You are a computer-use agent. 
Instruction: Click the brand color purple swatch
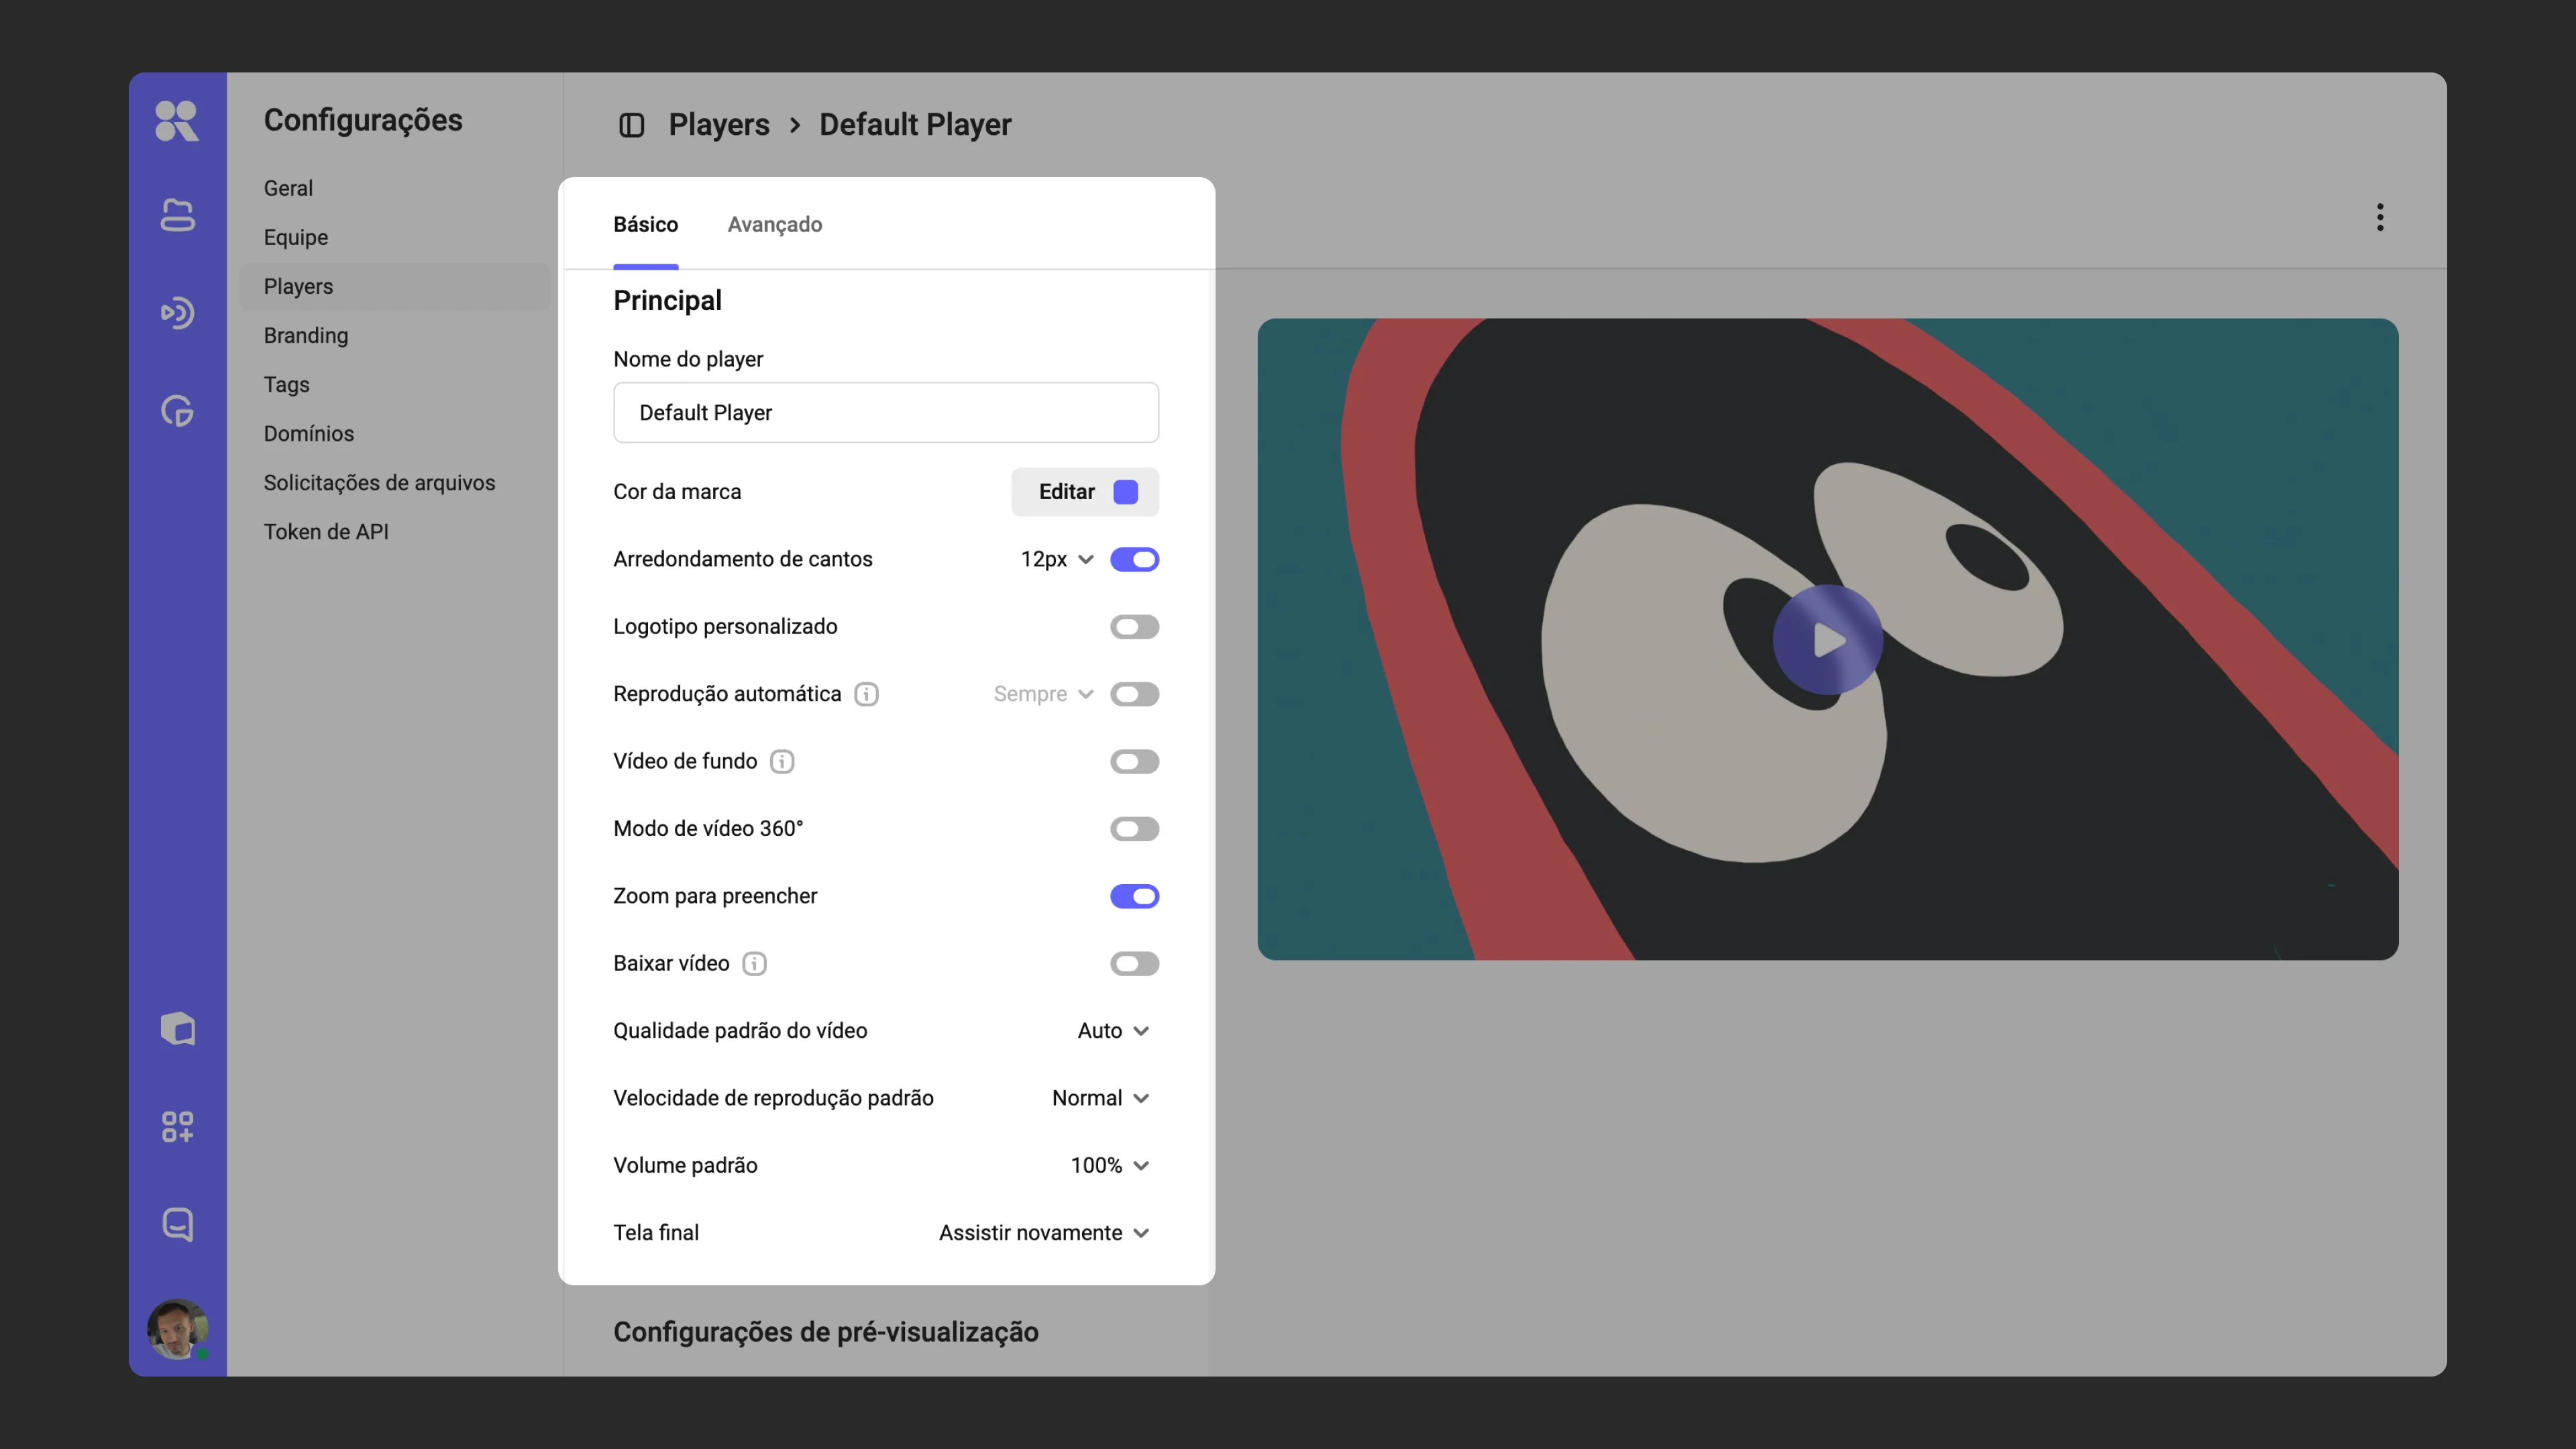(x=1125, y=492)
